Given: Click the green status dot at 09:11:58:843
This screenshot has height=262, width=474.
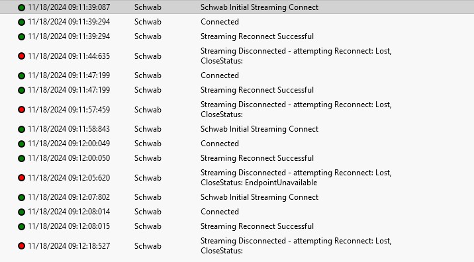Looking at the screenshot, I should 21,129.
